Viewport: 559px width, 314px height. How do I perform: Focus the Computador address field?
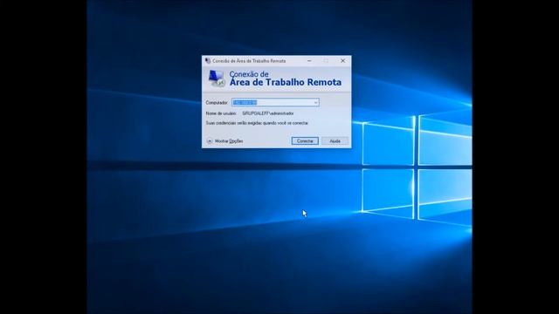[275, 103]
